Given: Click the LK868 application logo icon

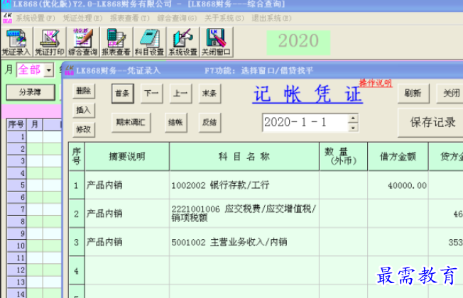Looking at the screenshot, I should 7,18.
